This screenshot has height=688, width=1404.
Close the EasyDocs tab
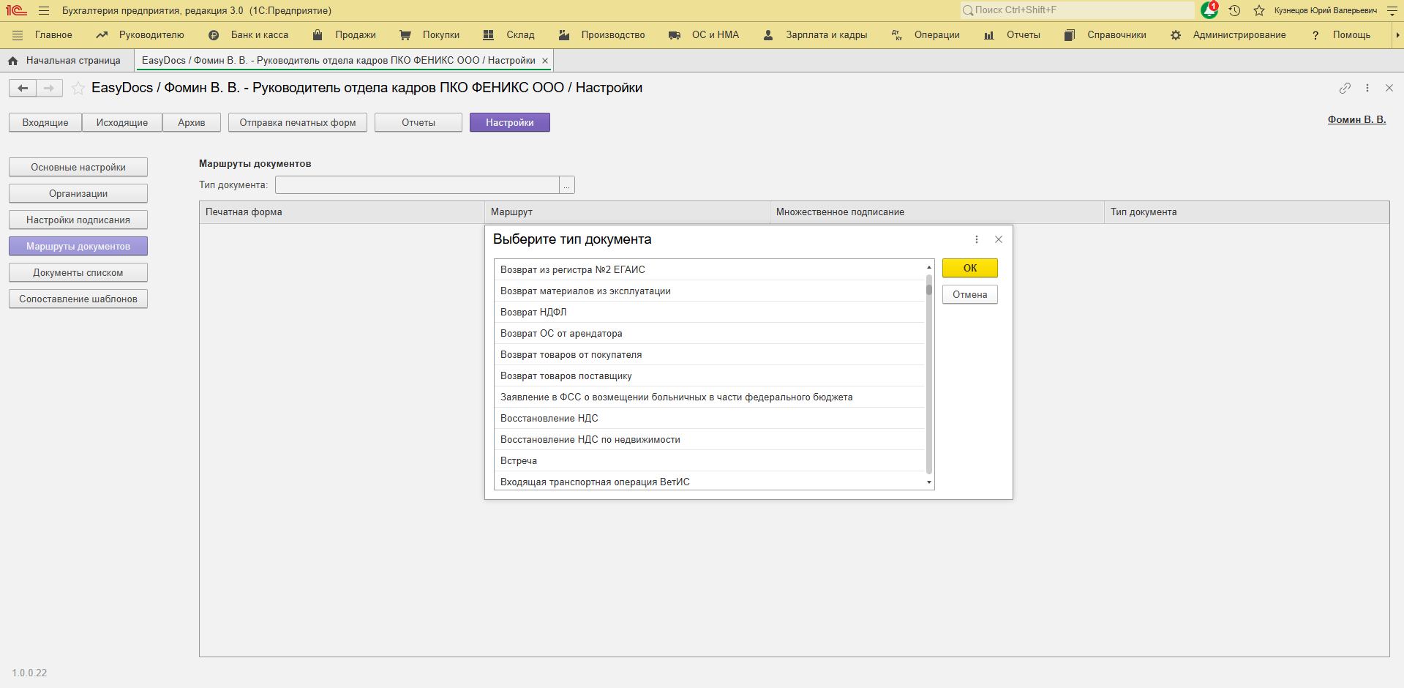[x=544, y=61]
